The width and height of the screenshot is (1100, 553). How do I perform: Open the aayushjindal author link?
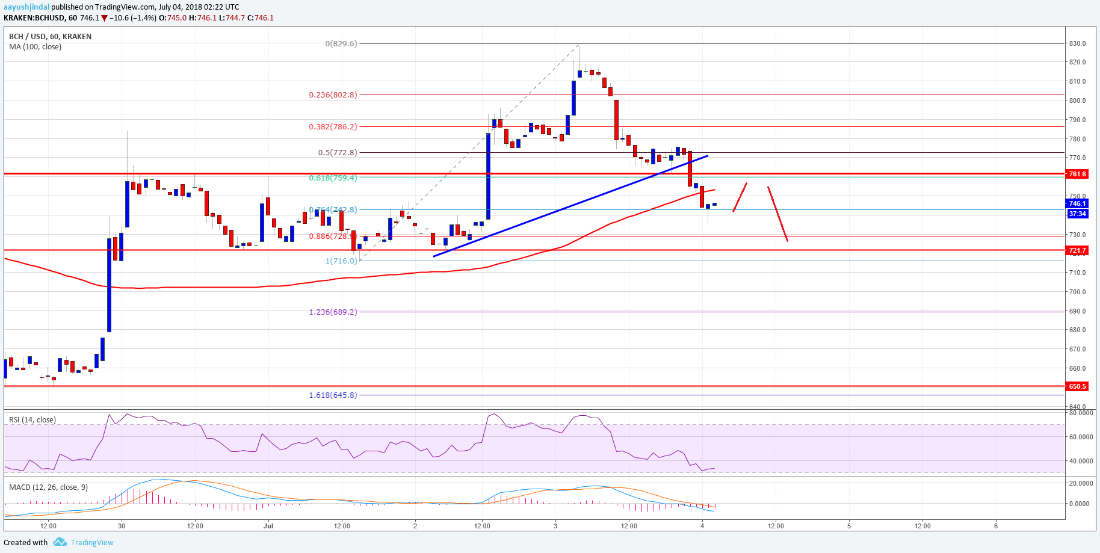26,7
